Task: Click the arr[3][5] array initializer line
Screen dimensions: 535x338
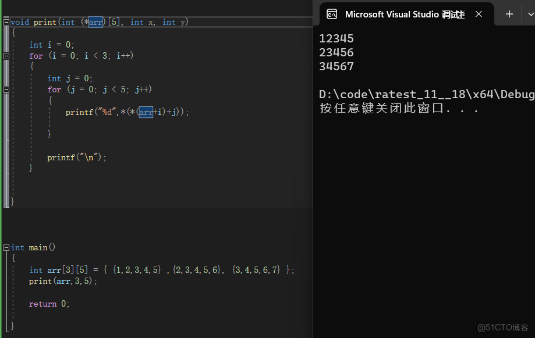Action: point(160,269)
